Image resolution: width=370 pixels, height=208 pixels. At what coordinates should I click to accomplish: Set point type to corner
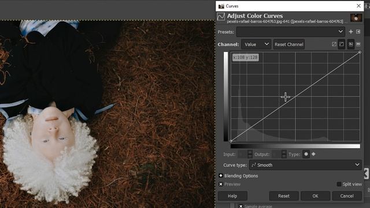pos(313,154)
